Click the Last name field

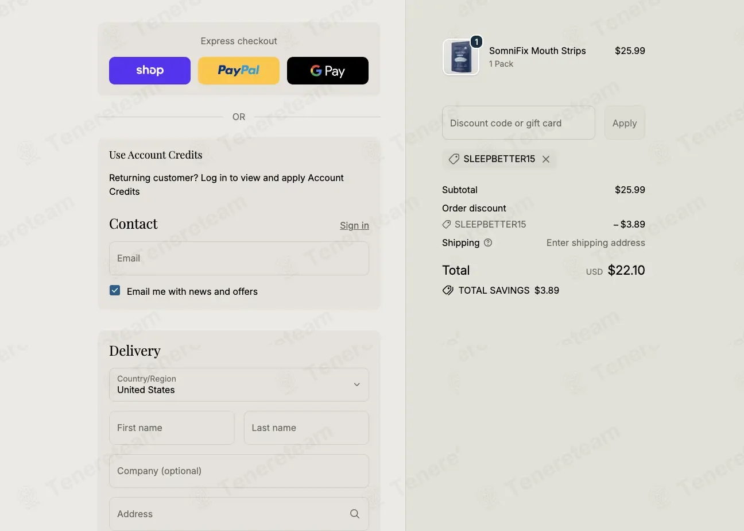[307, 428]
